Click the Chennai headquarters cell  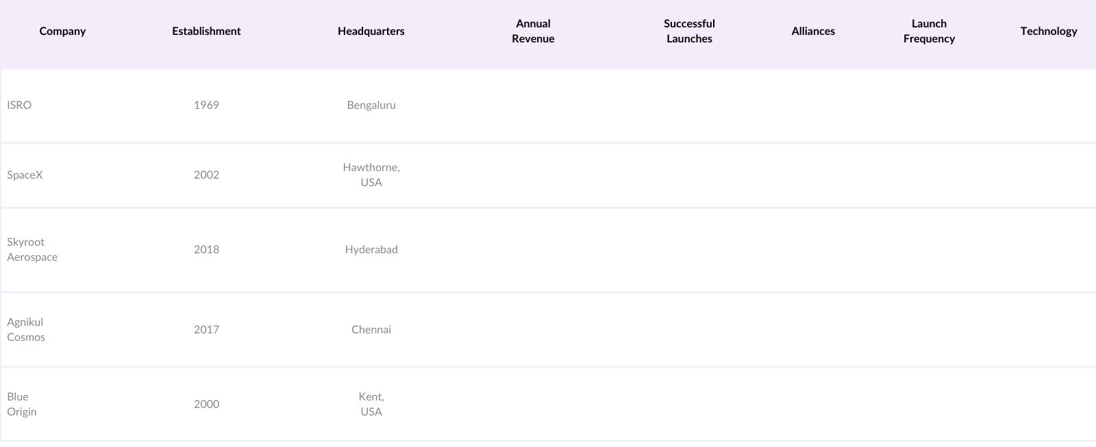[371, 329]
